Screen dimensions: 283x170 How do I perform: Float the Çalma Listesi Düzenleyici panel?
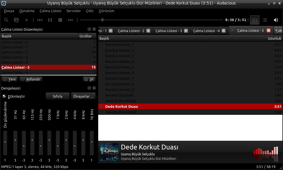[89, 29]
